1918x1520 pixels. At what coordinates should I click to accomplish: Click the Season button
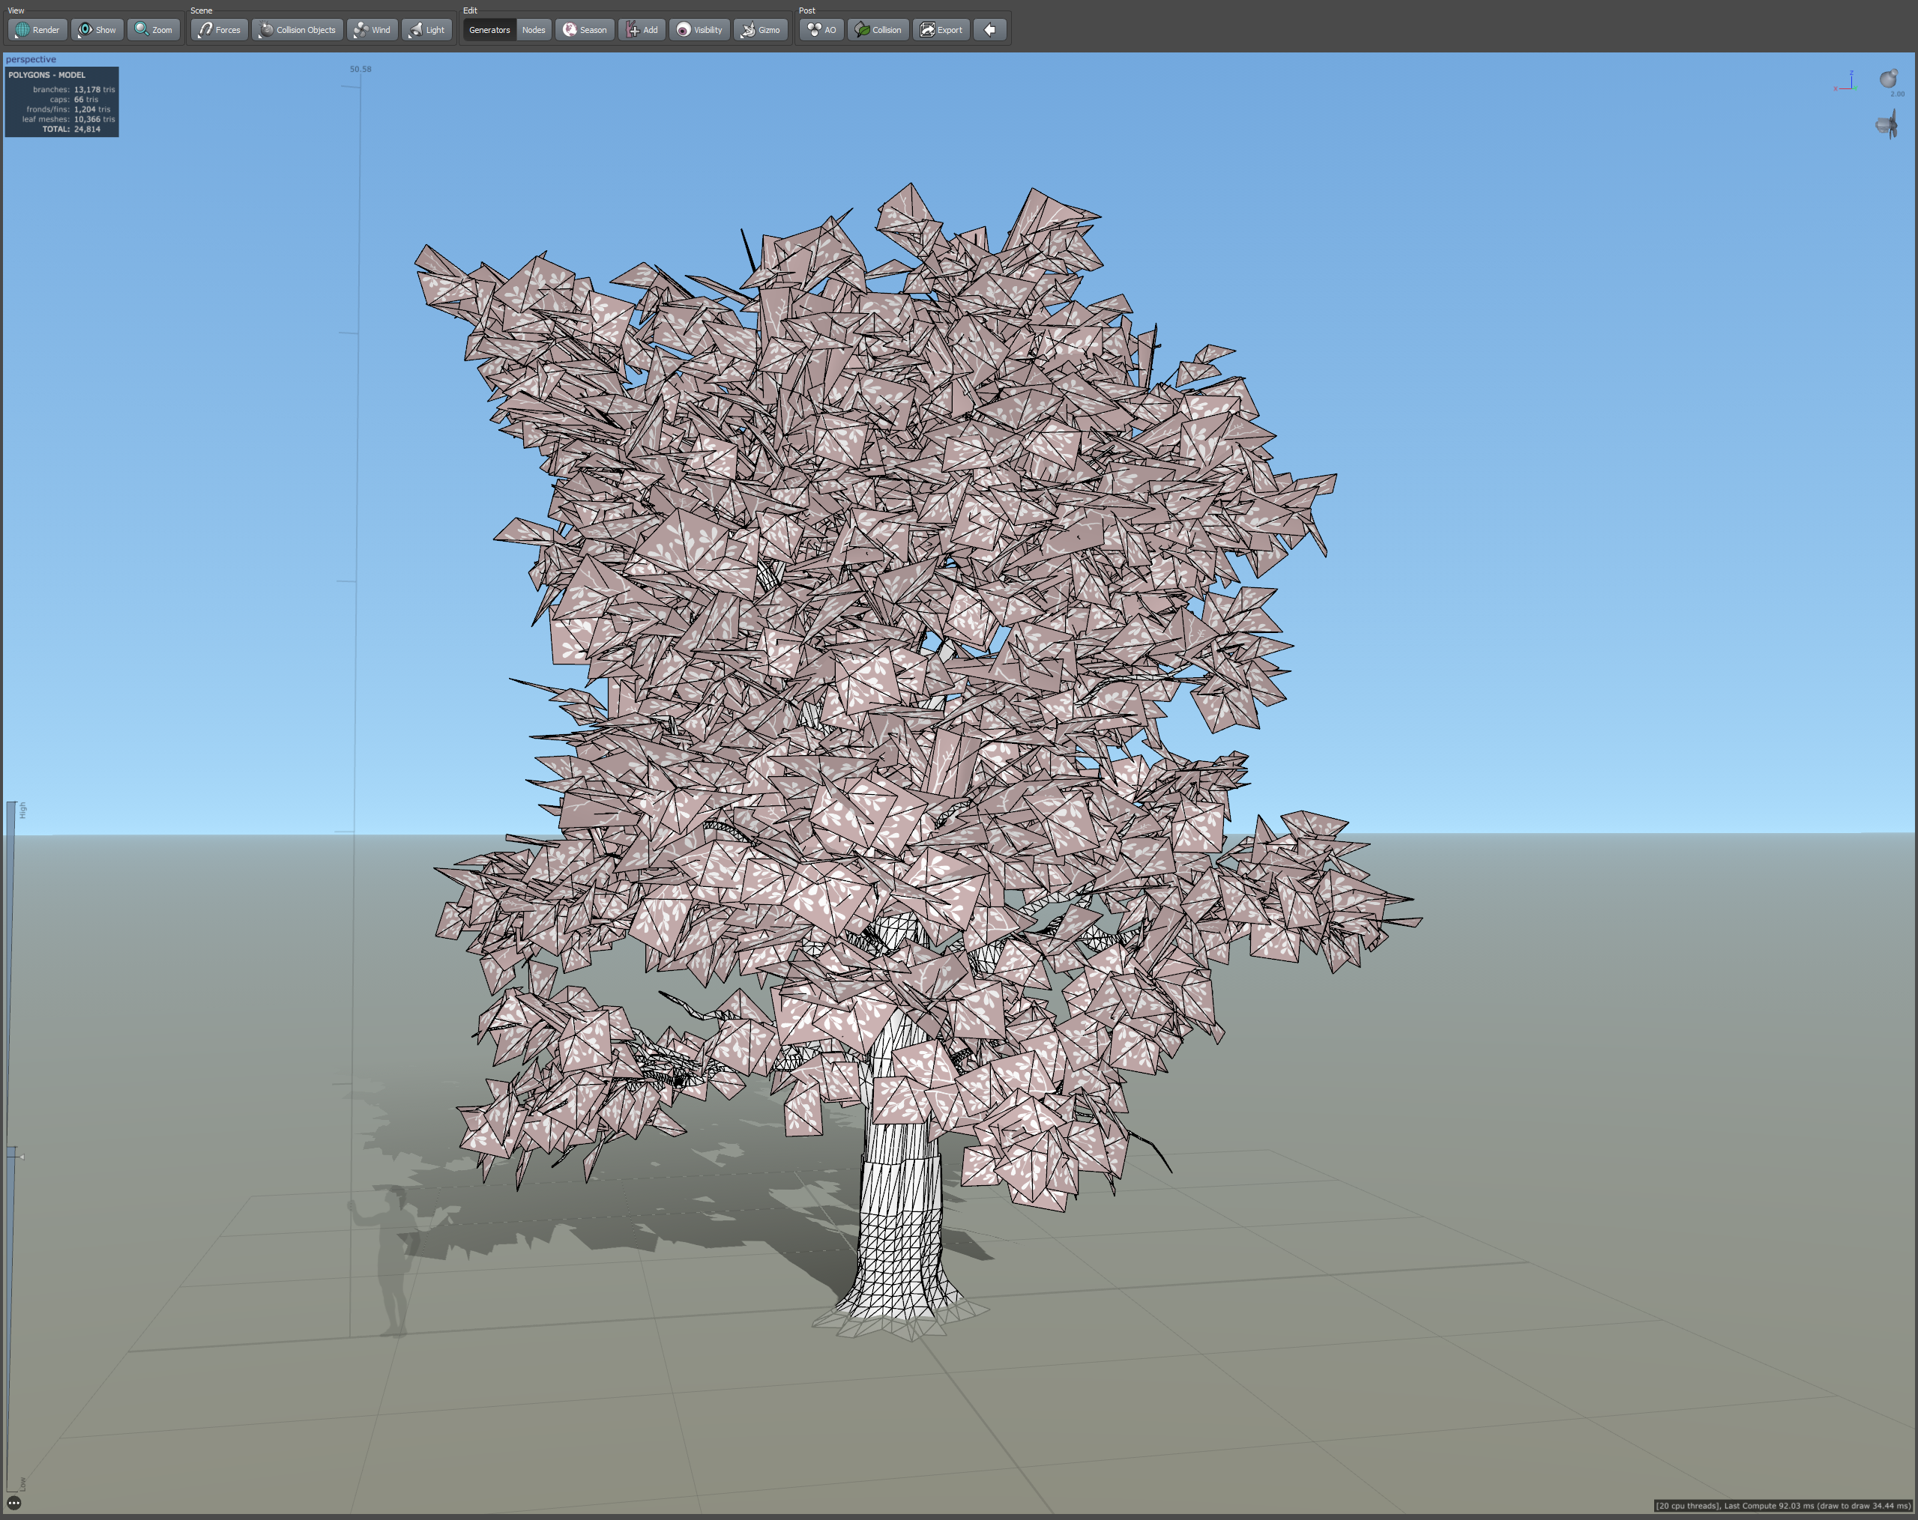click(x=585, y=29)
